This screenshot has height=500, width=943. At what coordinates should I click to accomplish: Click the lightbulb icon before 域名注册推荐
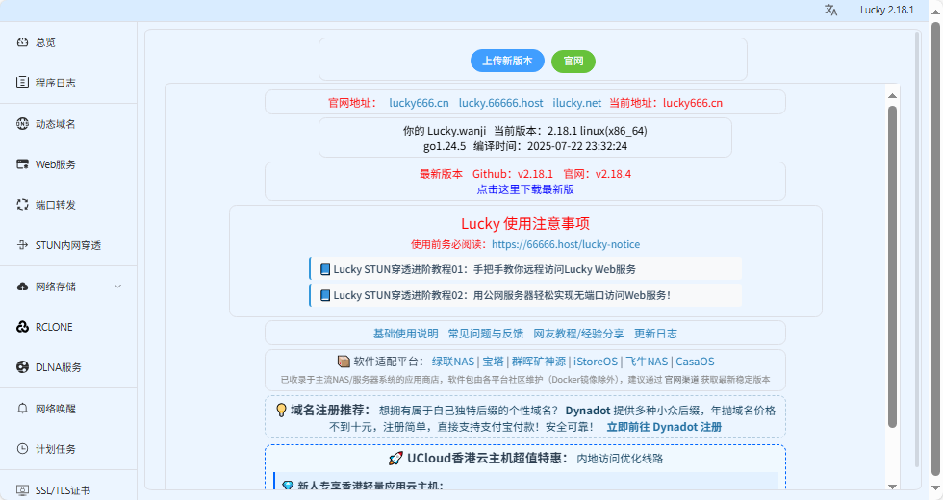281,411
